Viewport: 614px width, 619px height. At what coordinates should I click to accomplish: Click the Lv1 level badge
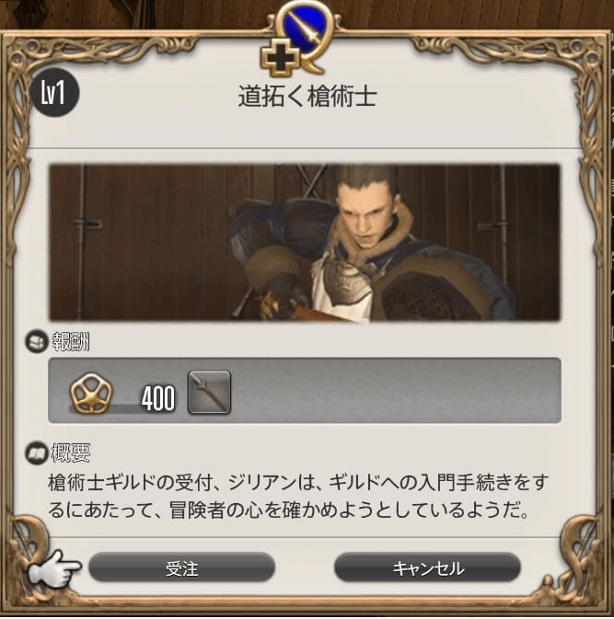coord(54,93)
